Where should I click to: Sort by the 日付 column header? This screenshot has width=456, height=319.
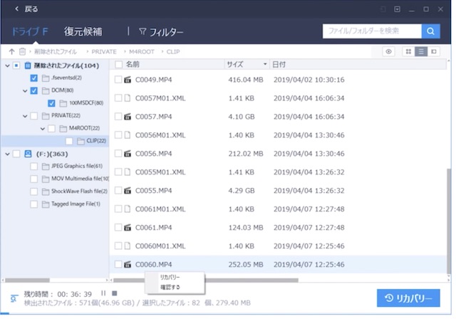[x=279, y=65]
